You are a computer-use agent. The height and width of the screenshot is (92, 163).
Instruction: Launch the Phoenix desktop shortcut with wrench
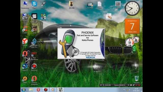pos(44,17)
